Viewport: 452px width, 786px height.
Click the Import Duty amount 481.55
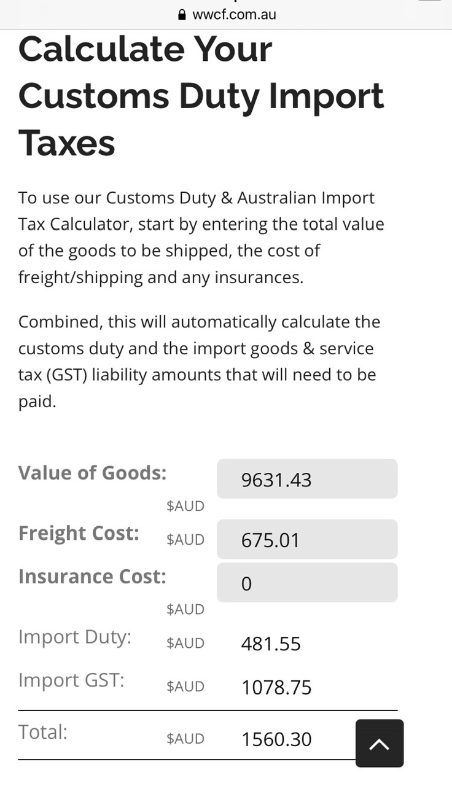coord(271,644)
